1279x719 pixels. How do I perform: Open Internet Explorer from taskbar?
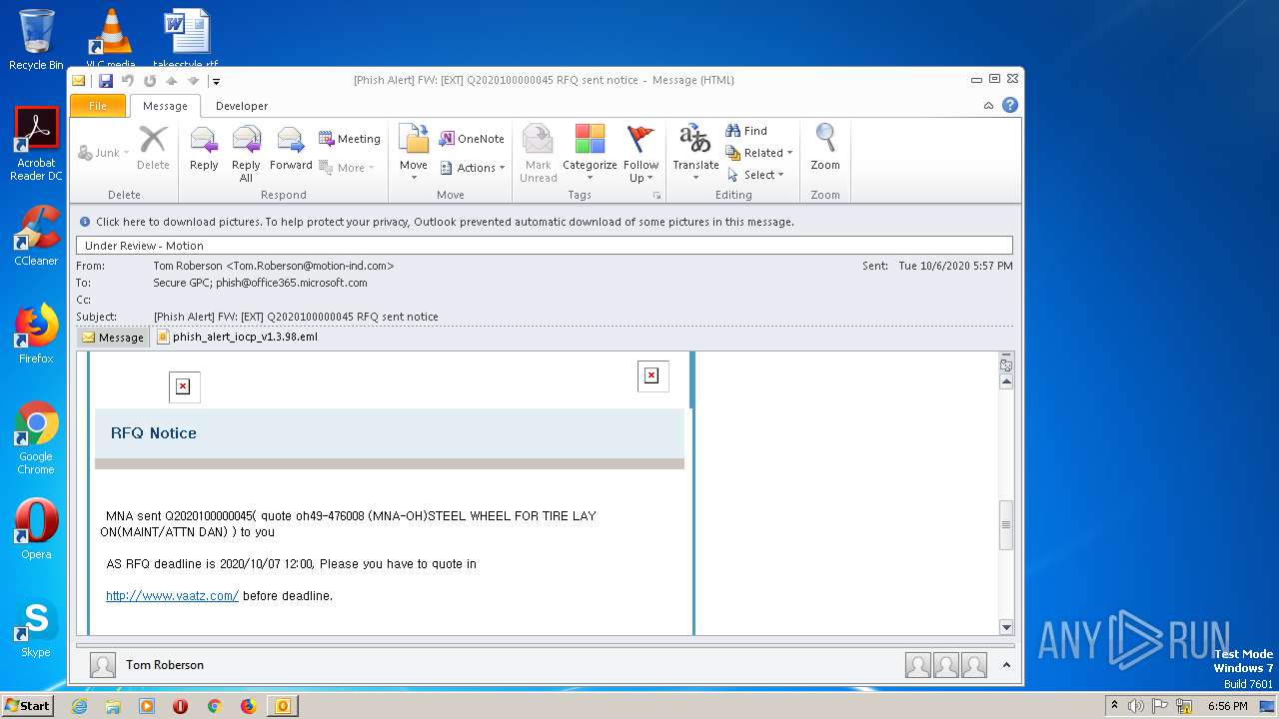[79, 706]
